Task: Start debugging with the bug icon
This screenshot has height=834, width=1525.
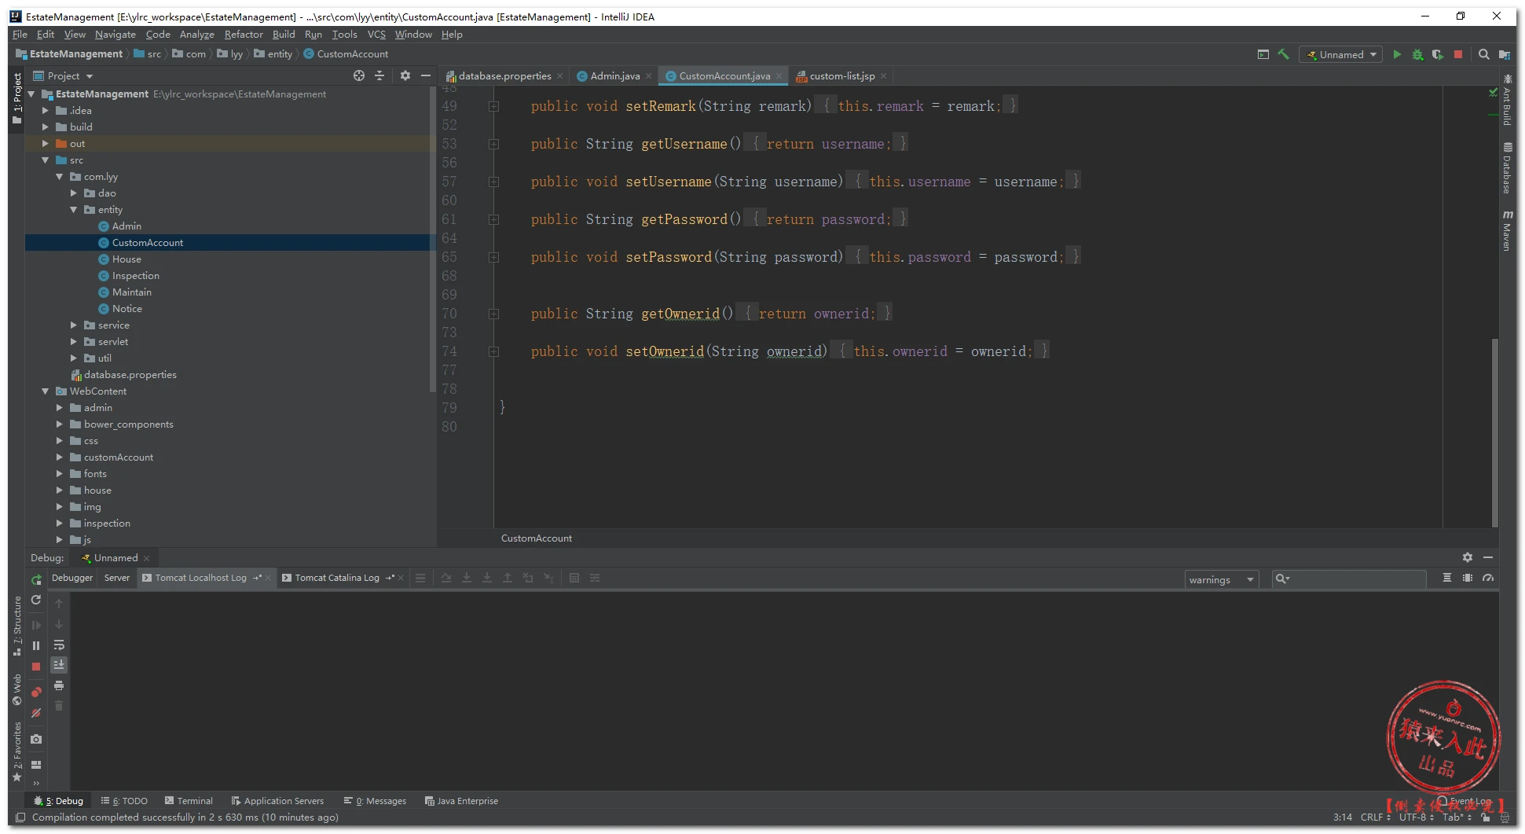Action: point(1417,55)
